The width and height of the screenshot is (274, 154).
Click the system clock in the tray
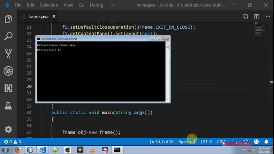point(264,150)
